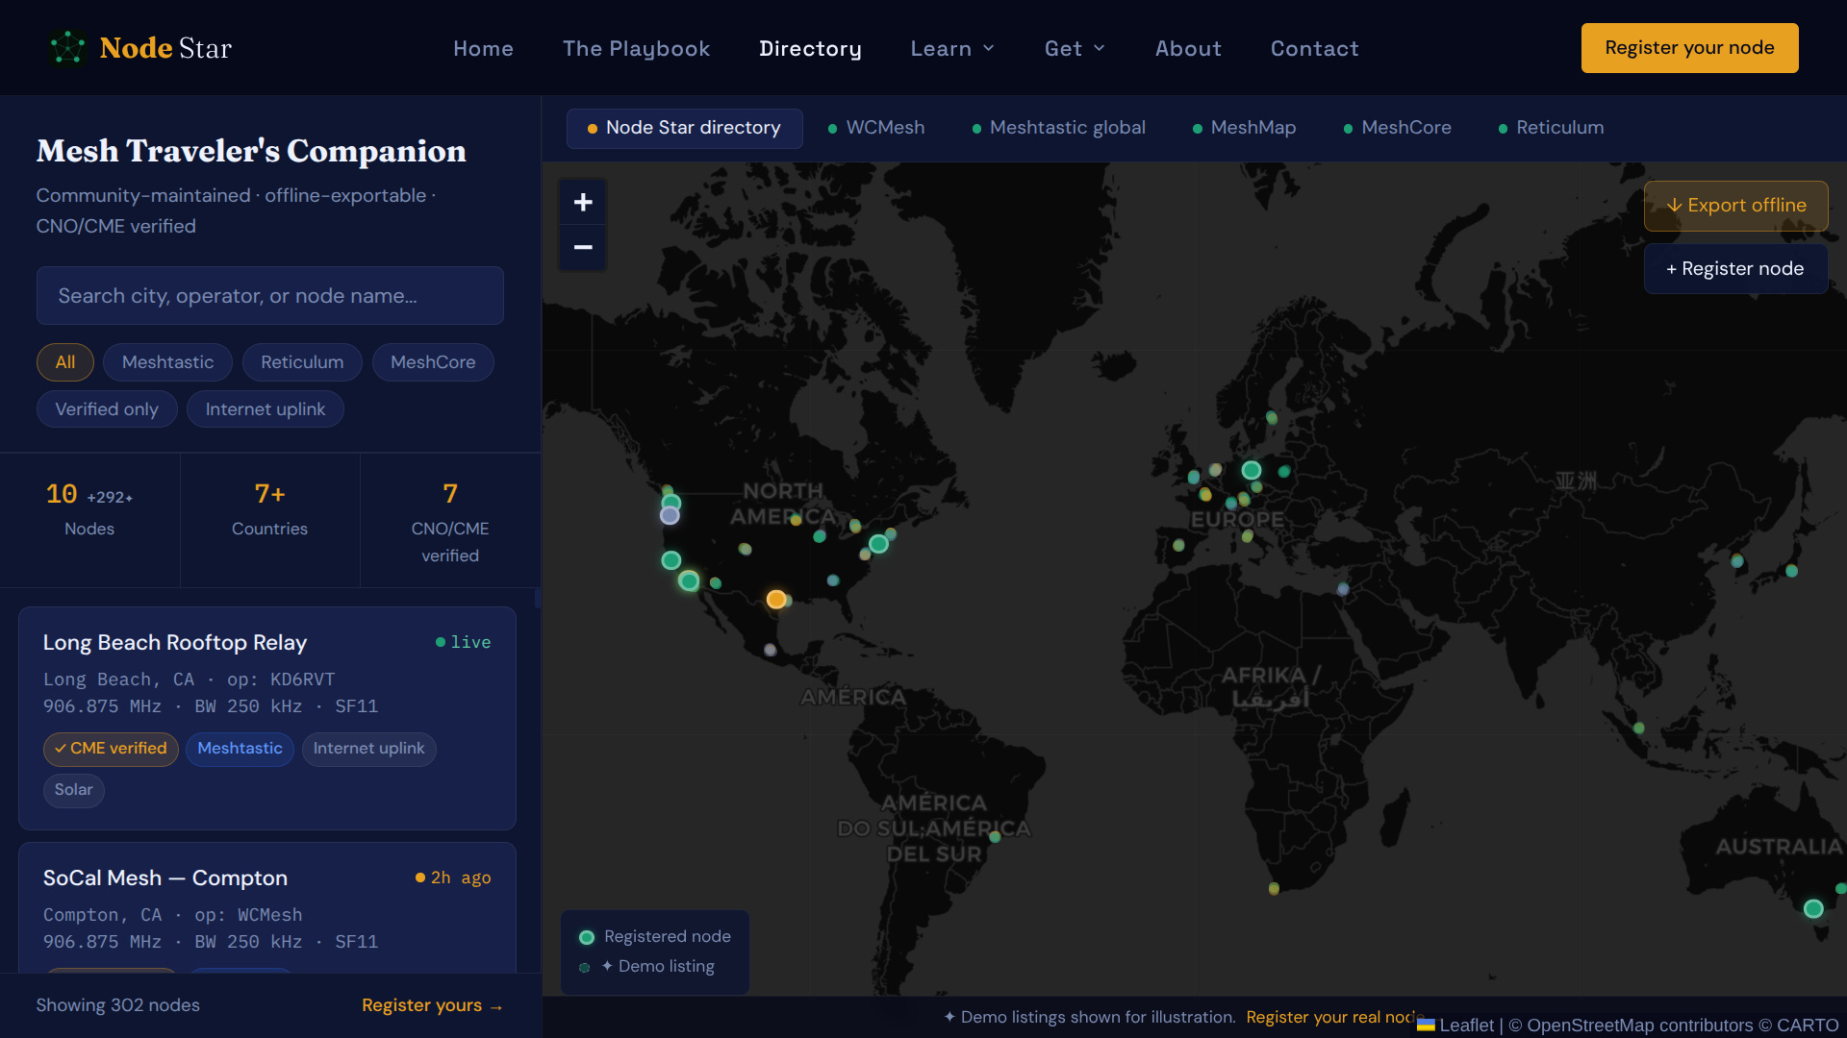Image resolution: width=1847 pixels, height=1038 pixels.
Task: Select the All filter chip
Action: (x=65, y=362)
